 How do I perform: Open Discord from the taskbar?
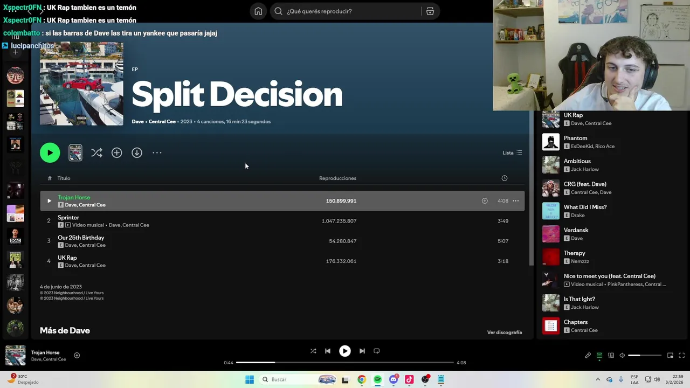point(394,379)
